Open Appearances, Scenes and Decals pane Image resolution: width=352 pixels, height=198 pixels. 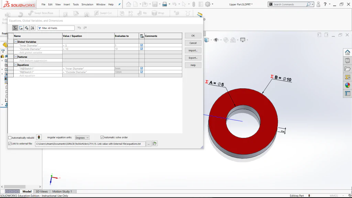(x=347, y=85)
